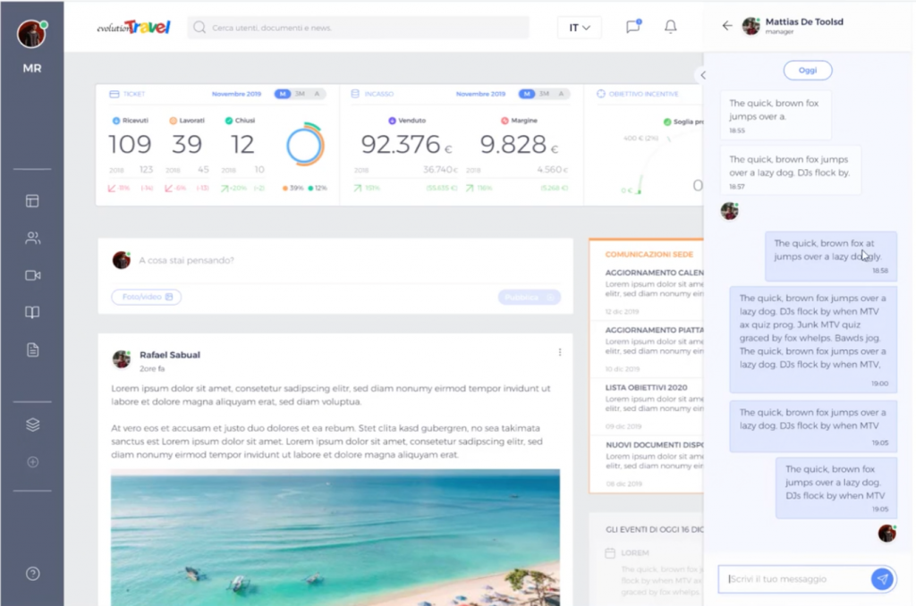Go back from Mattias De Toolsd chat
This screenshot has height=606, width=916.
pyautogui.click(x=726, y=26)
